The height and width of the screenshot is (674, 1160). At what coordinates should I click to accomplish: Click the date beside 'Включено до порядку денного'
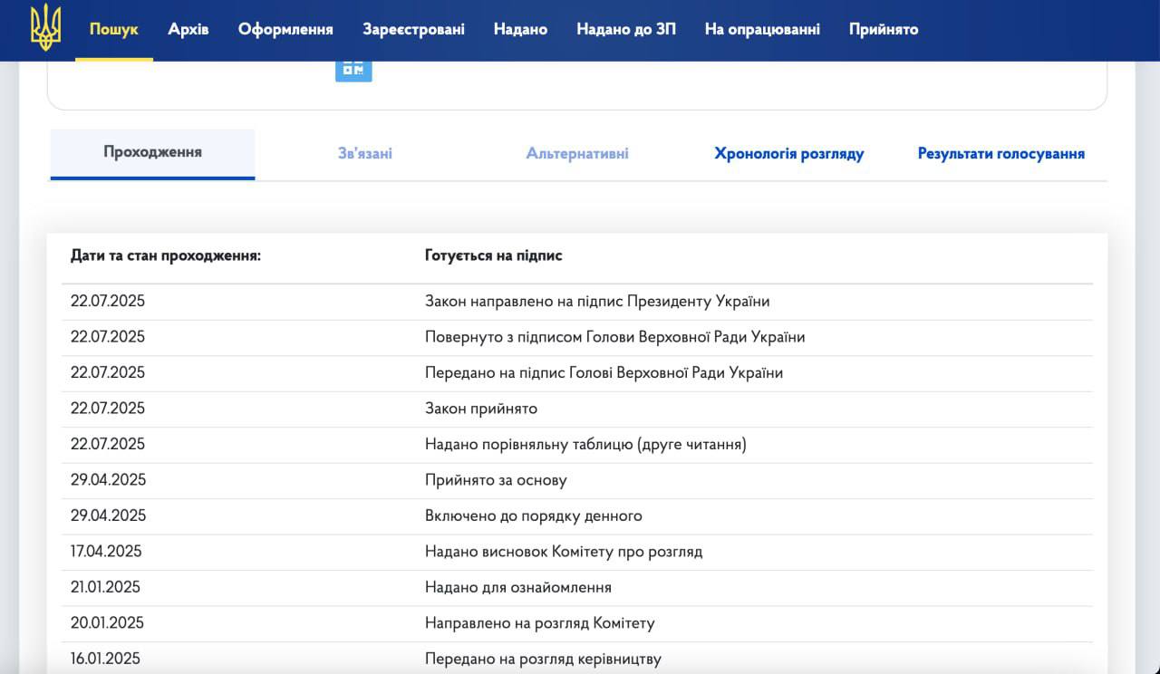pyautogui.click(x=108, y=515)
